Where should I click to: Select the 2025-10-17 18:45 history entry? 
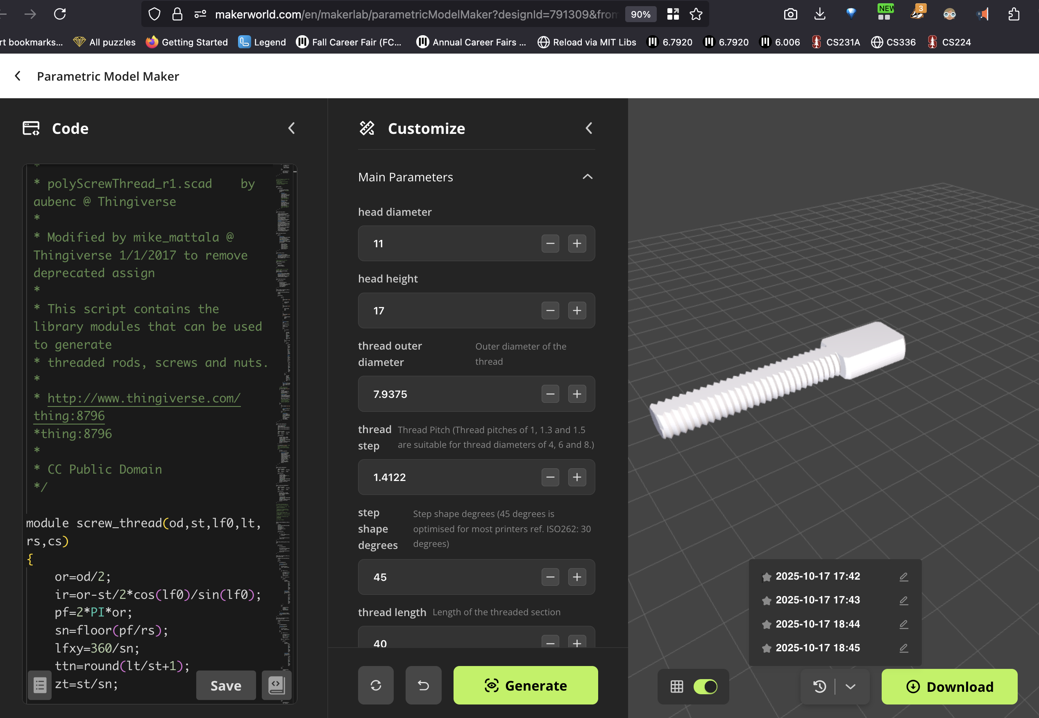[x=817, y=648]
